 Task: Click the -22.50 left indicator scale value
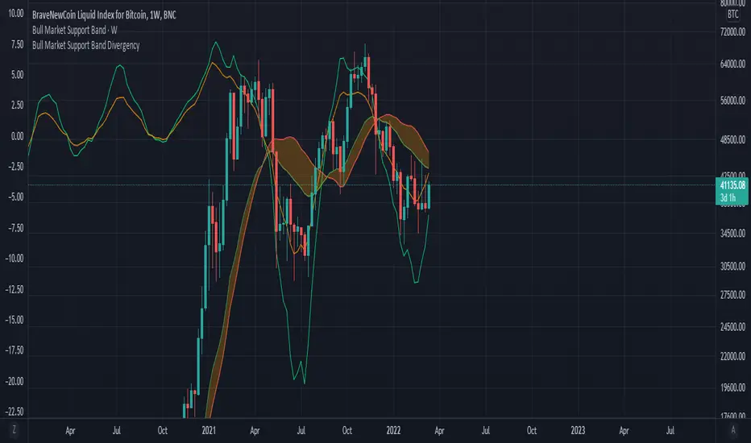[14, 412]
